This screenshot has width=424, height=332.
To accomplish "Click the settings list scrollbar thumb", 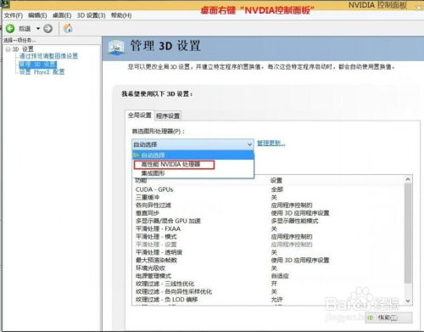I will click(408, 233).
